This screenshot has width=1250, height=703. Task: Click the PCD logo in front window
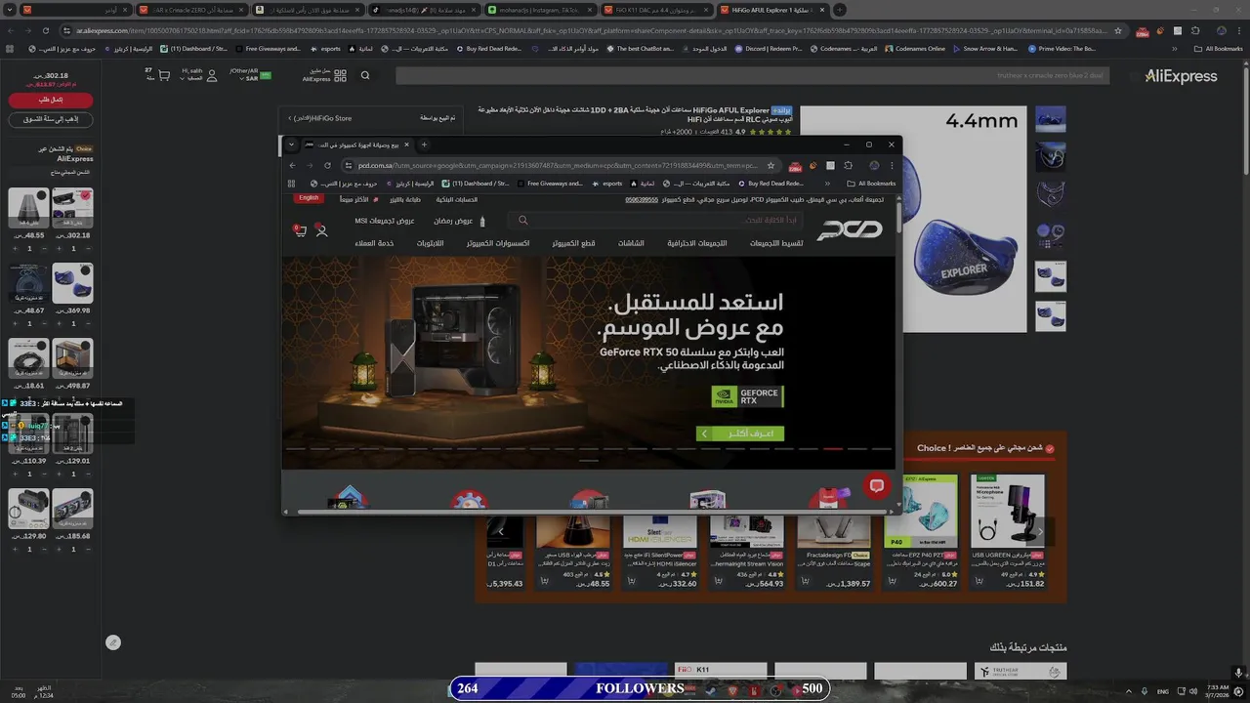pos(850,229)
